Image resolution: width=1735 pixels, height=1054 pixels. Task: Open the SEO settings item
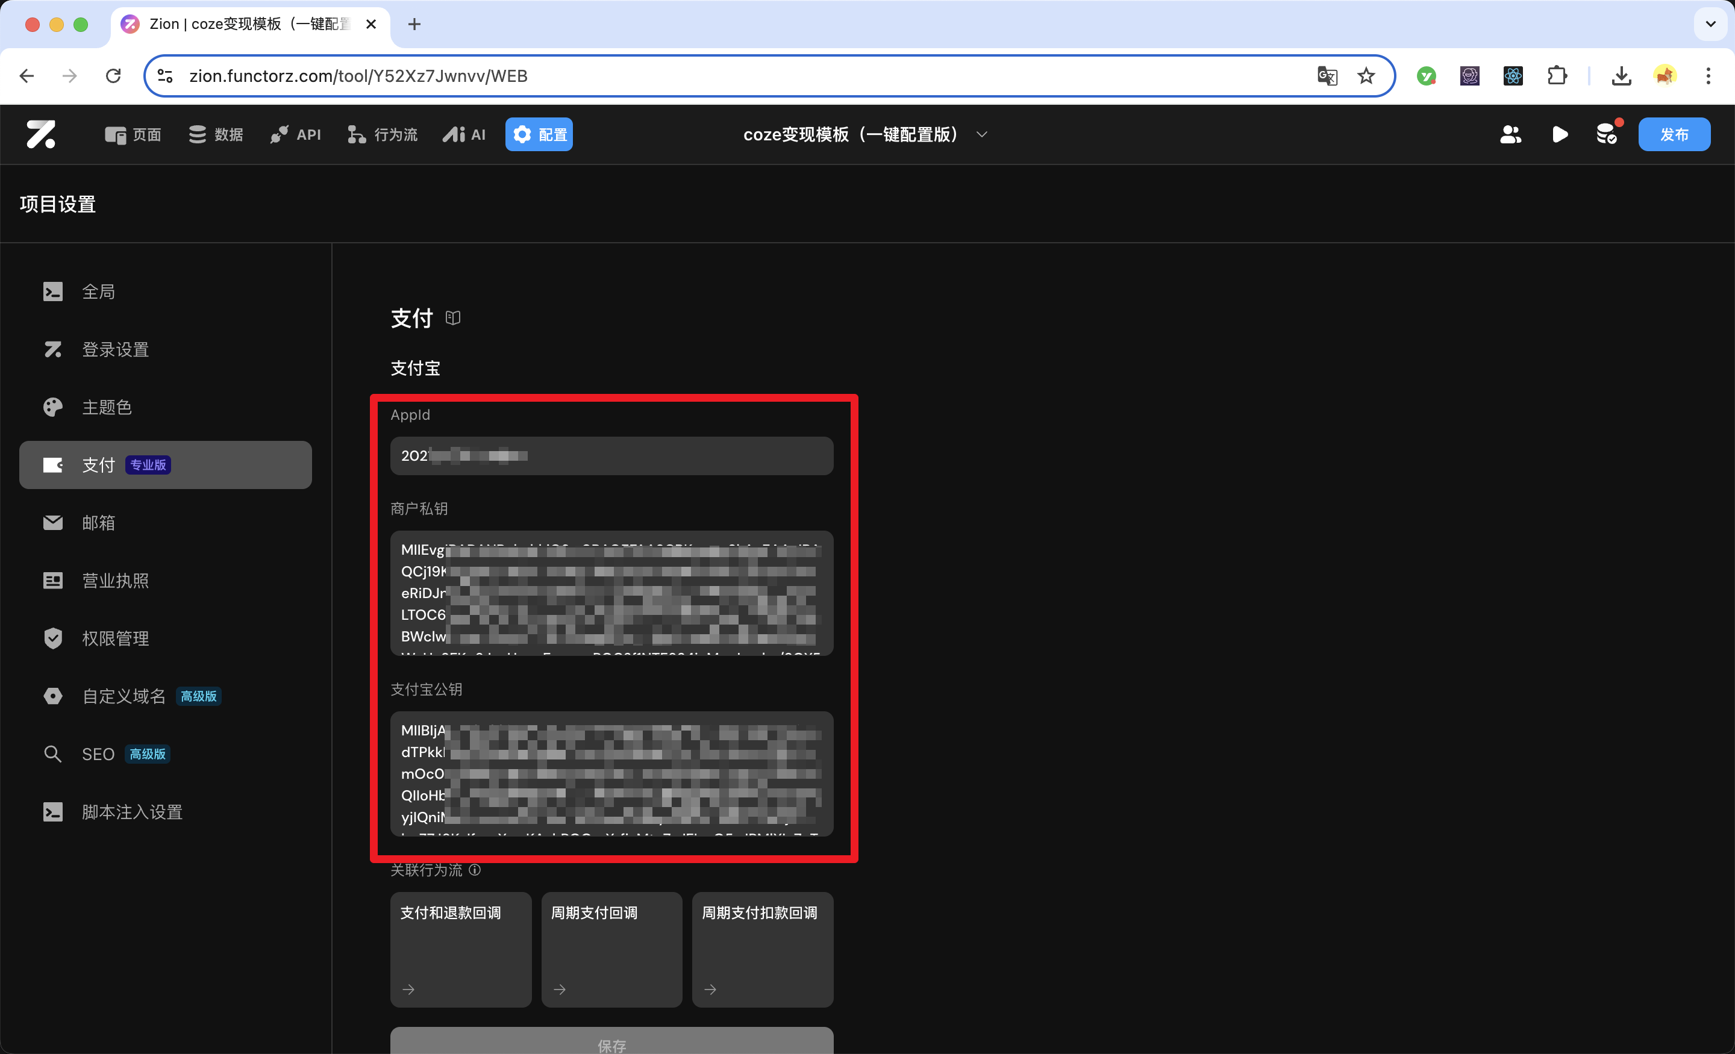coord(166,754)
